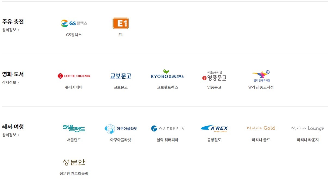This screenshot has width=328, height=190.
Task: Click the 레저·여행 category heading
Action: [13, 127]
